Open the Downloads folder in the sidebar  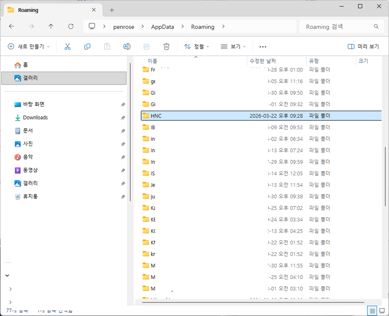(x=34, y=117)
